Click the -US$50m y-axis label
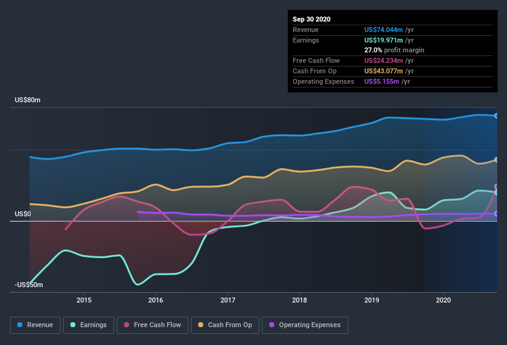507x345 pixels. pos(29,285)
